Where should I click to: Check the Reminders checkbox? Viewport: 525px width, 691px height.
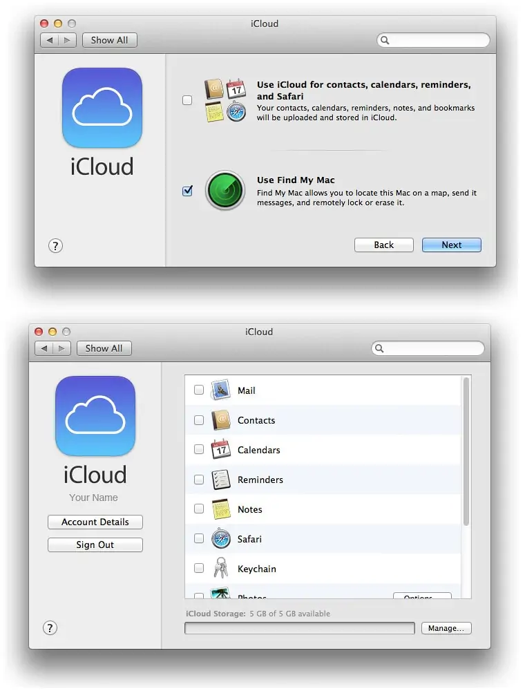pyautogui.click(x=199, y=480)
